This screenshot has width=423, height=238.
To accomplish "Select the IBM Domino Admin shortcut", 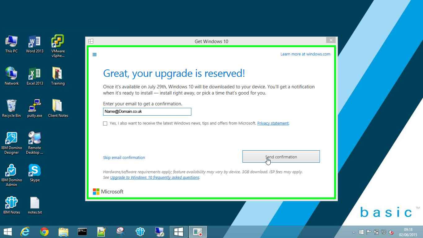I will [x=11, y=175].
